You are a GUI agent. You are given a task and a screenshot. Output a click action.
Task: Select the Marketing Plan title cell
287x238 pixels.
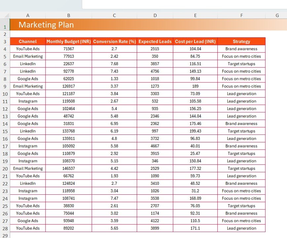pos(46,25)
